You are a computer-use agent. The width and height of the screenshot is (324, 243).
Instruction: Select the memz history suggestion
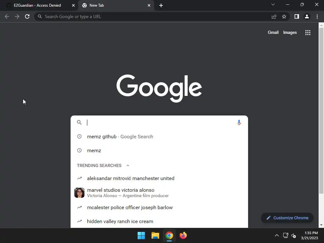pyautogui.click(x=159, y=150)
